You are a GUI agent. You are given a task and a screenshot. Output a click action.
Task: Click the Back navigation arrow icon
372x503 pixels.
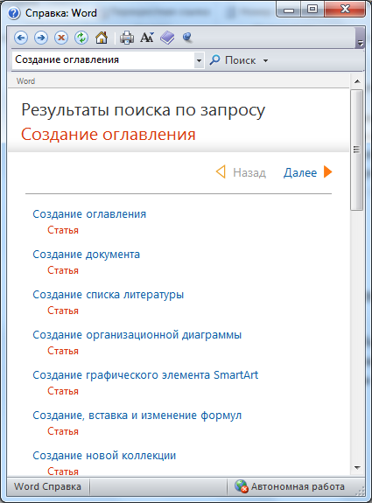[x=21, y=38]
